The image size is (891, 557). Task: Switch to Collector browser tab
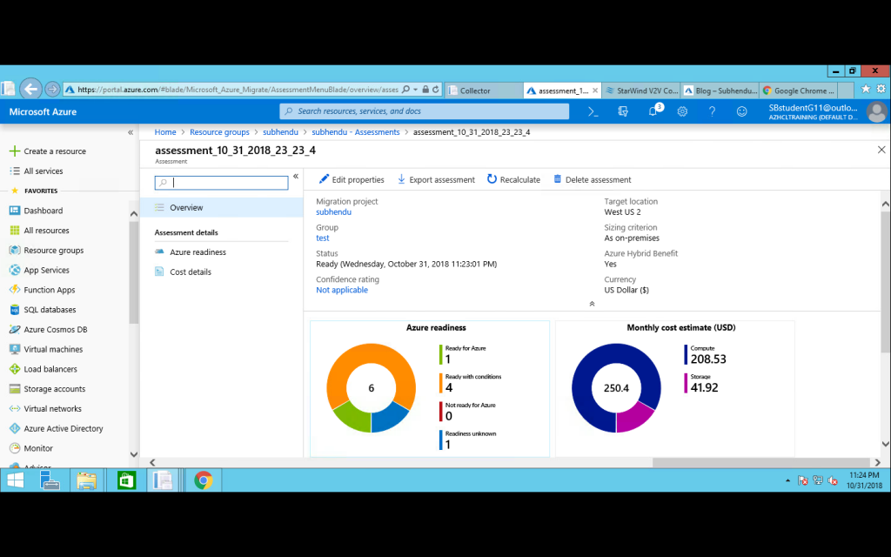482,91
